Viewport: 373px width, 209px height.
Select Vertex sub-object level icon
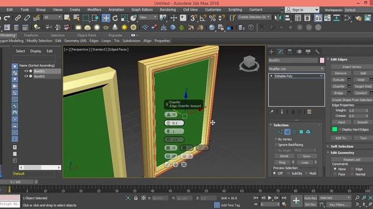[280, 132]
